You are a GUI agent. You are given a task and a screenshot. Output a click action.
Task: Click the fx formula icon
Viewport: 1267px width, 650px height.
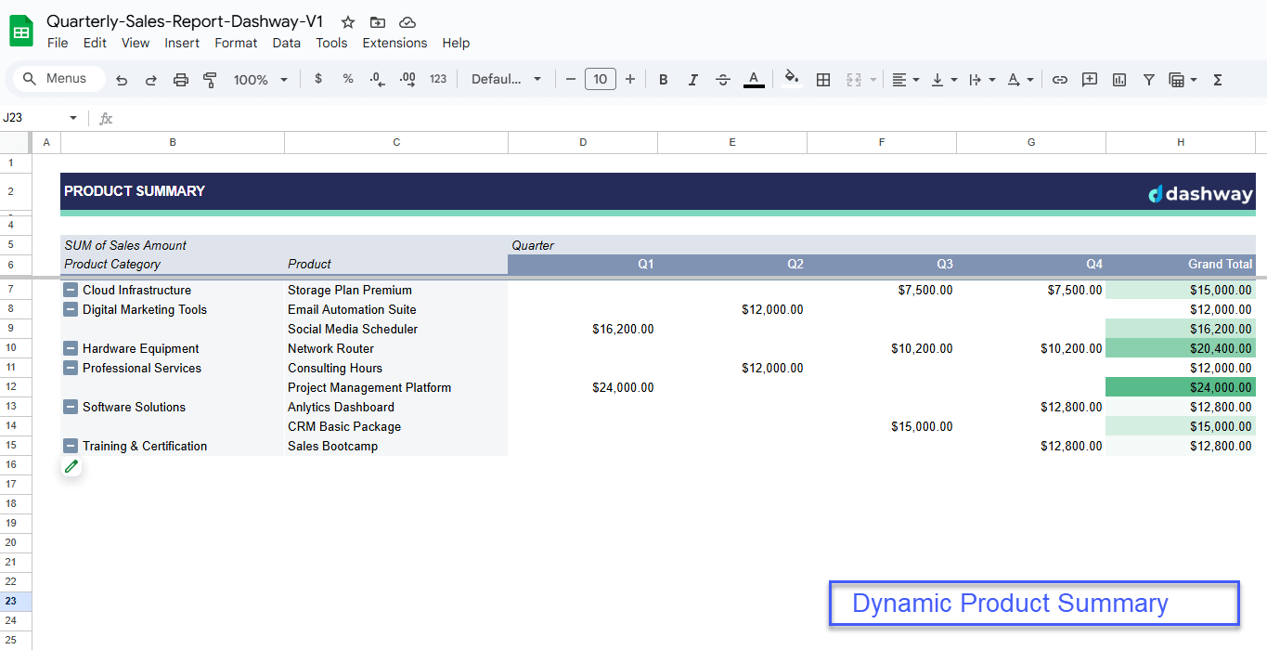coord(106,118)
